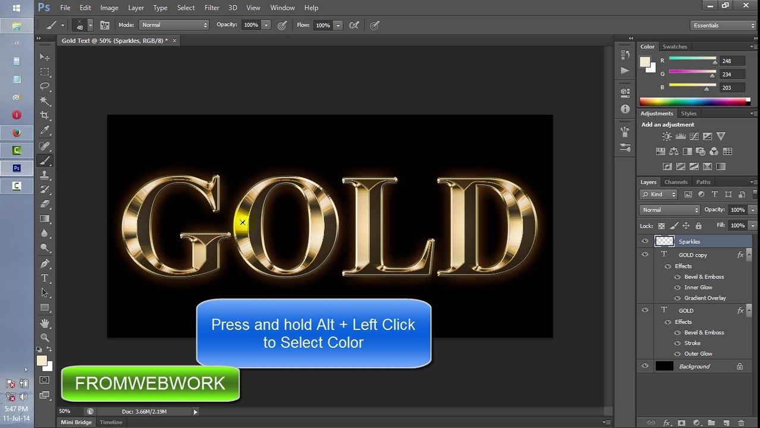760x428 pixels.
Task: Hide the GOLD copy layer
Action: coord(645,254)
